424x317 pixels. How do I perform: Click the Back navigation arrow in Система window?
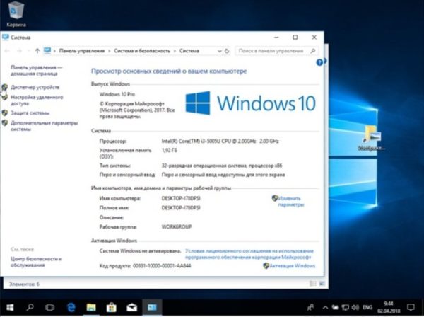pyautogui.click(x=7, y=51)
